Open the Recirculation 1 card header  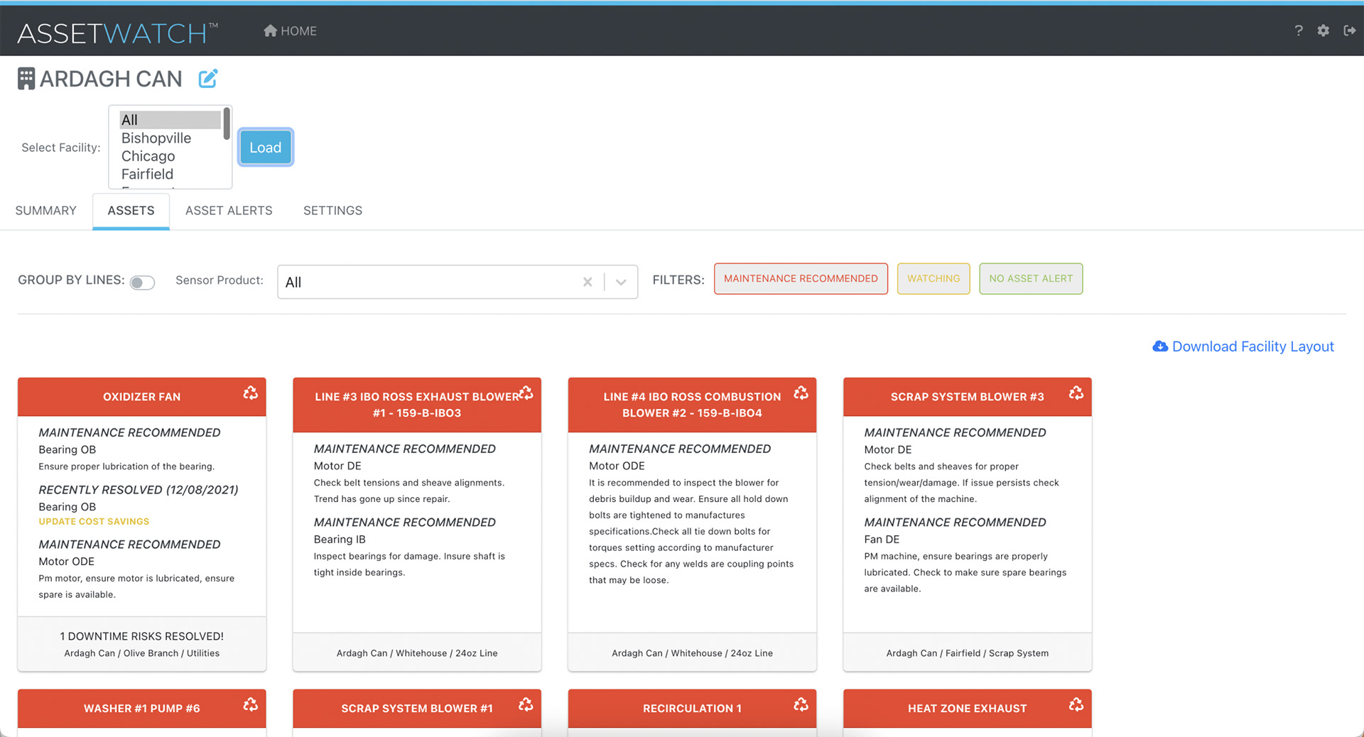click(x=692, y=708)
